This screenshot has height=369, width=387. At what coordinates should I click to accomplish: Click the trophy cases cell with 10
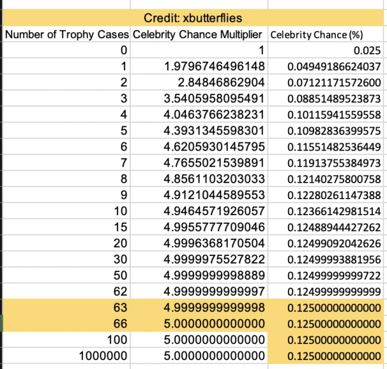(66, 211)
